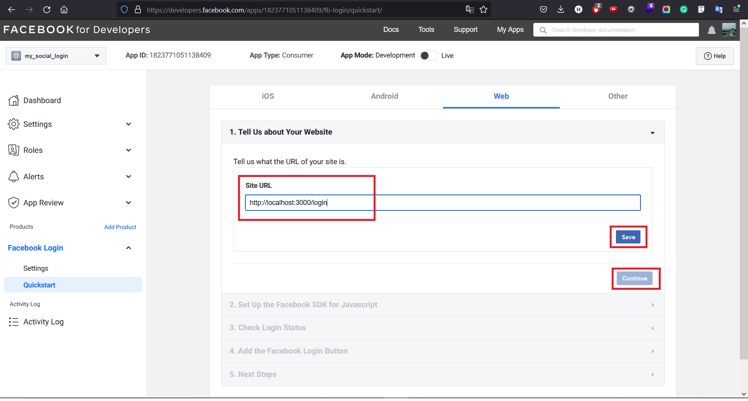The image size is (748, 401).
Task: Open Facebook Login Settings in sidebar
Action: coord(36,268)
